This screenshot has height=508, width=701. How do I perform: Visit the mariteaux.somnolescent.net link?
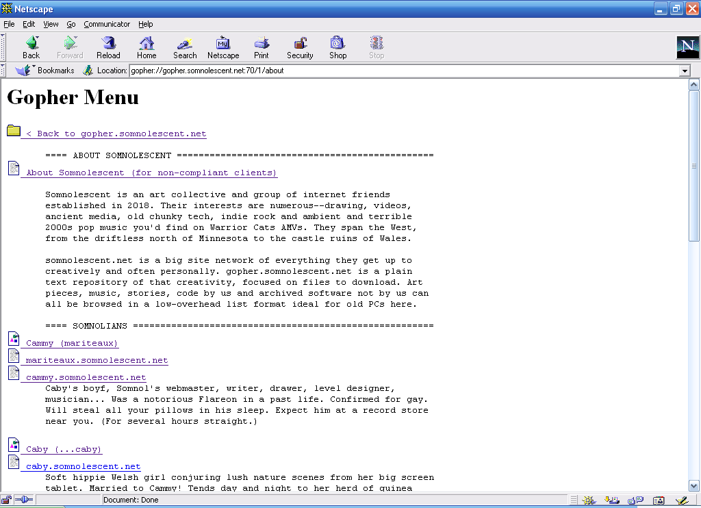tap(97, 360)
